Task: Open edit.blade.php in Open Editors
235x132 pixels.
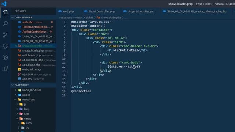Action: coord(33,55)
